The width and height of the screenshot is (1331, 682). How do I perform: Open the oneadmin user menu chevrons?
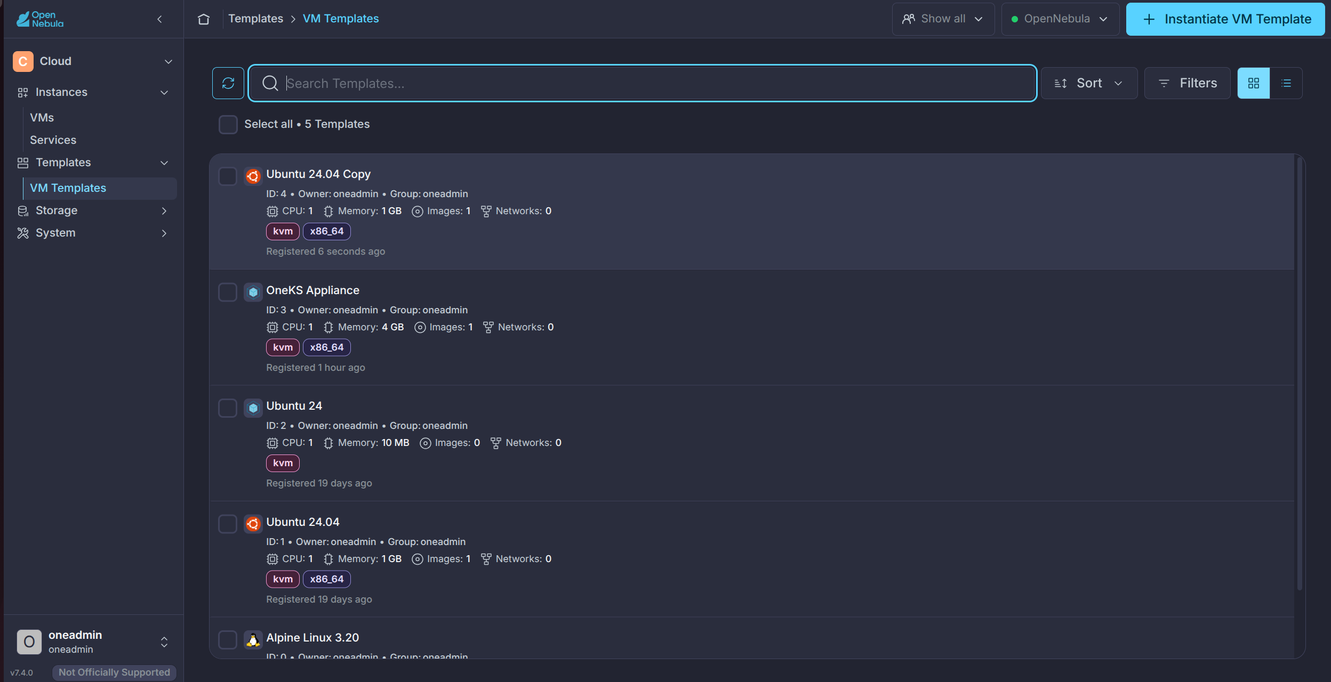pyautogui.click(x=164, y=642)
